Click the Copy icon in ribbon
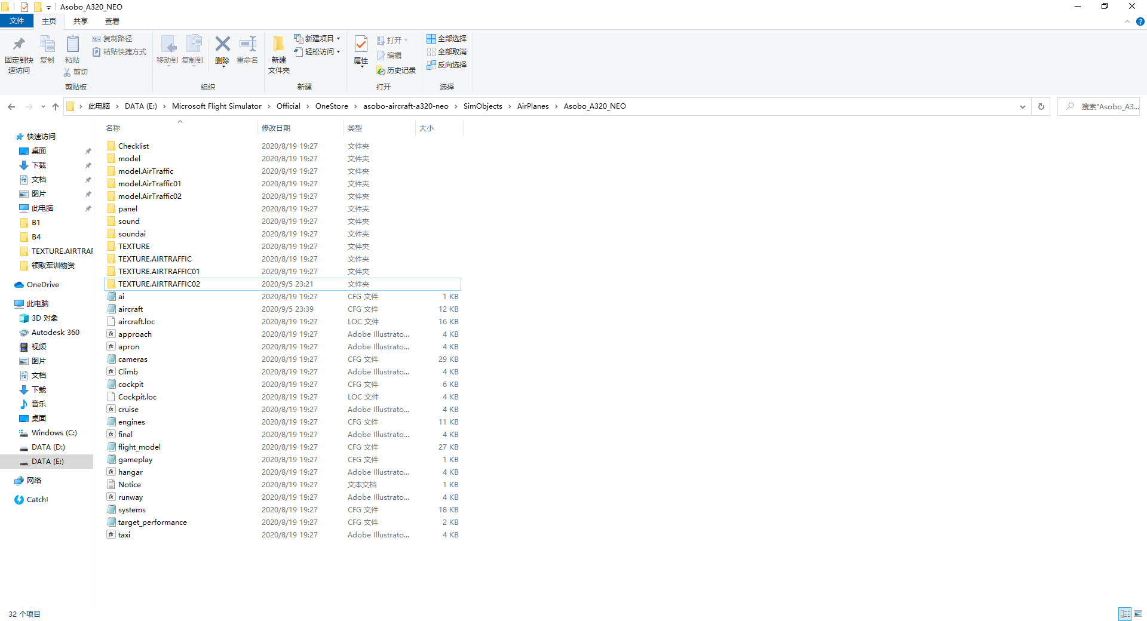The image size is (1147, 621). (x=47, y=44)
